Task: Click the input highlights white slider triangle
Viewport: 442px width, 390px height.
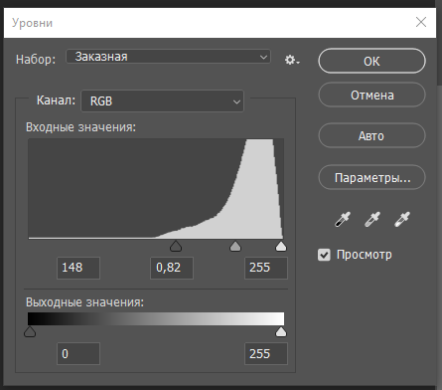Action: [x=281, y=247]
